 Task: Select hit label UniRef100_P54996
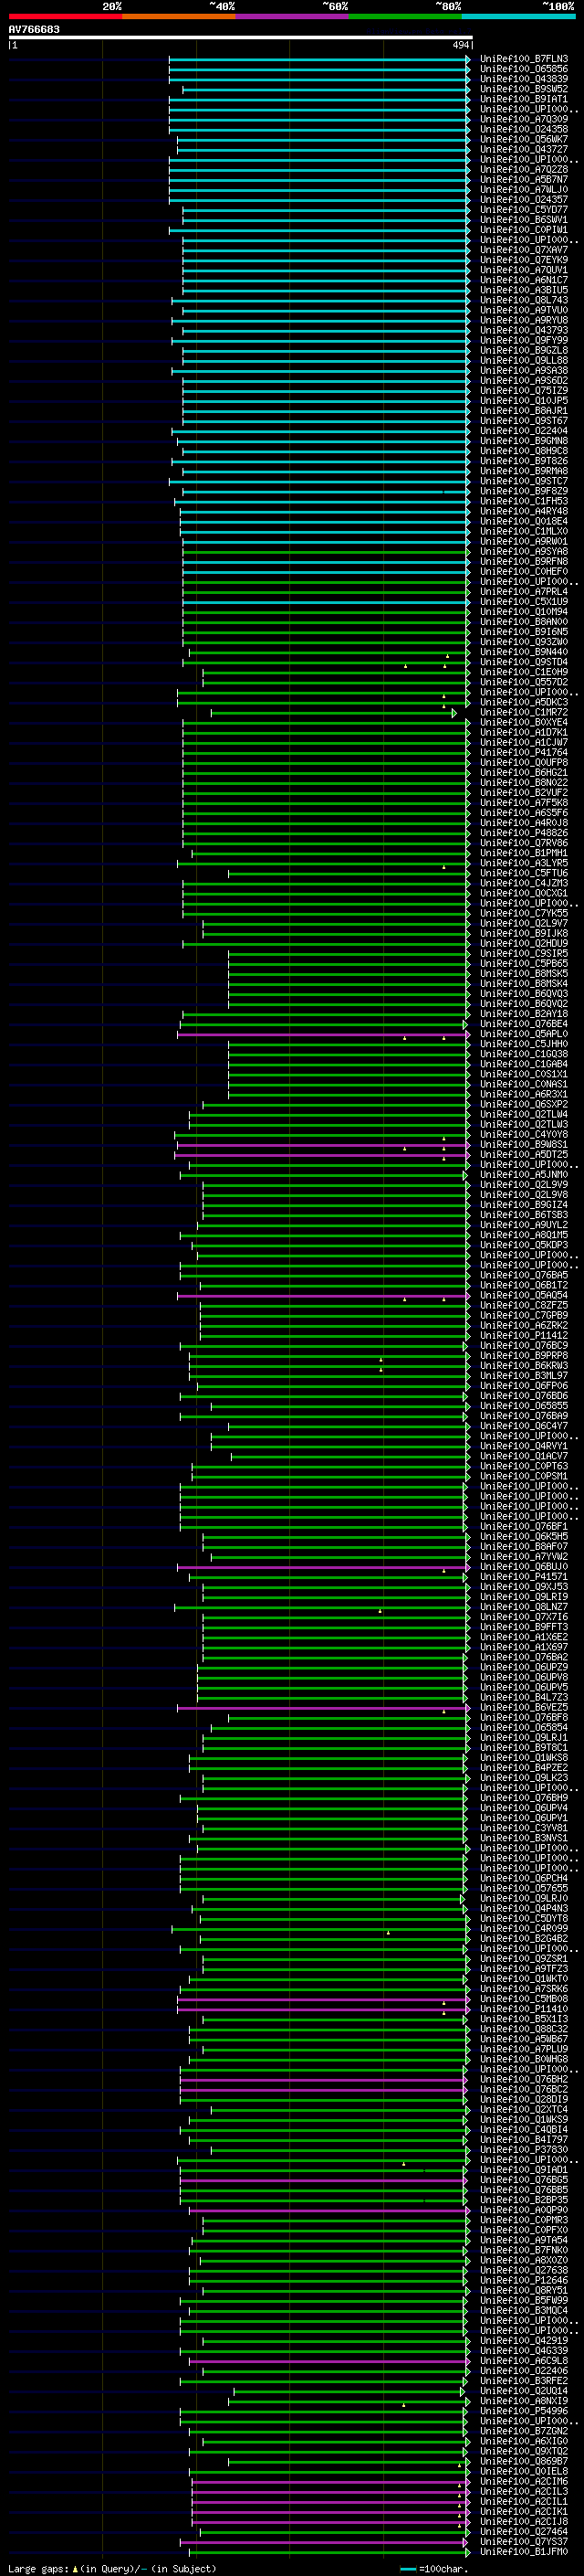click(x=523, y=2410)
